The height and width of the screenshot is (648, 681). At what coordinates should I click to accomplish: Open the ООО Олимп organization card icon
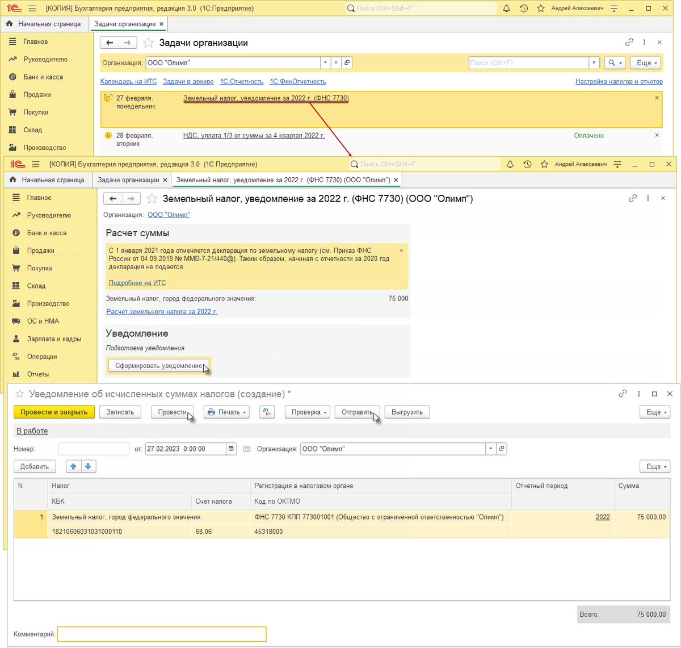click(347, 62)
